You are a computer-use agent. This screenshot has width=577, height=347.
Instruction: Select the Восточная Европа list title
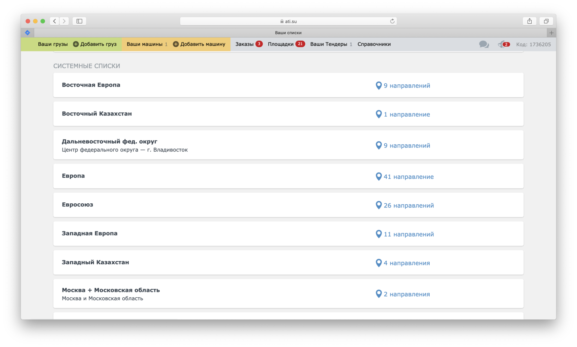[91, 85]
